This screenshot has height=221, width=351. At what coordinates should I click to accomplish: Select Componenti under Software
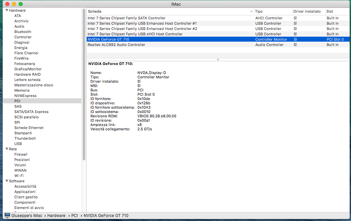[25, 202]
